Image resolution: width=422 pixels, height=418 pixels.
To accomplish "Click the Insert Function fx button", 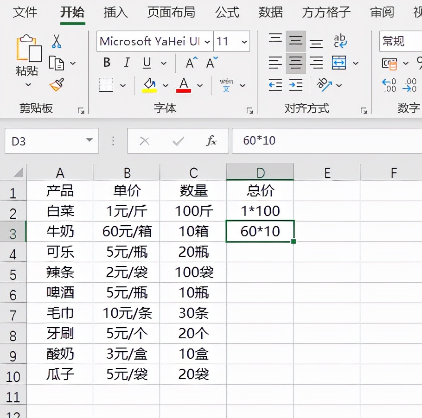I will click(x=211, y=140).
